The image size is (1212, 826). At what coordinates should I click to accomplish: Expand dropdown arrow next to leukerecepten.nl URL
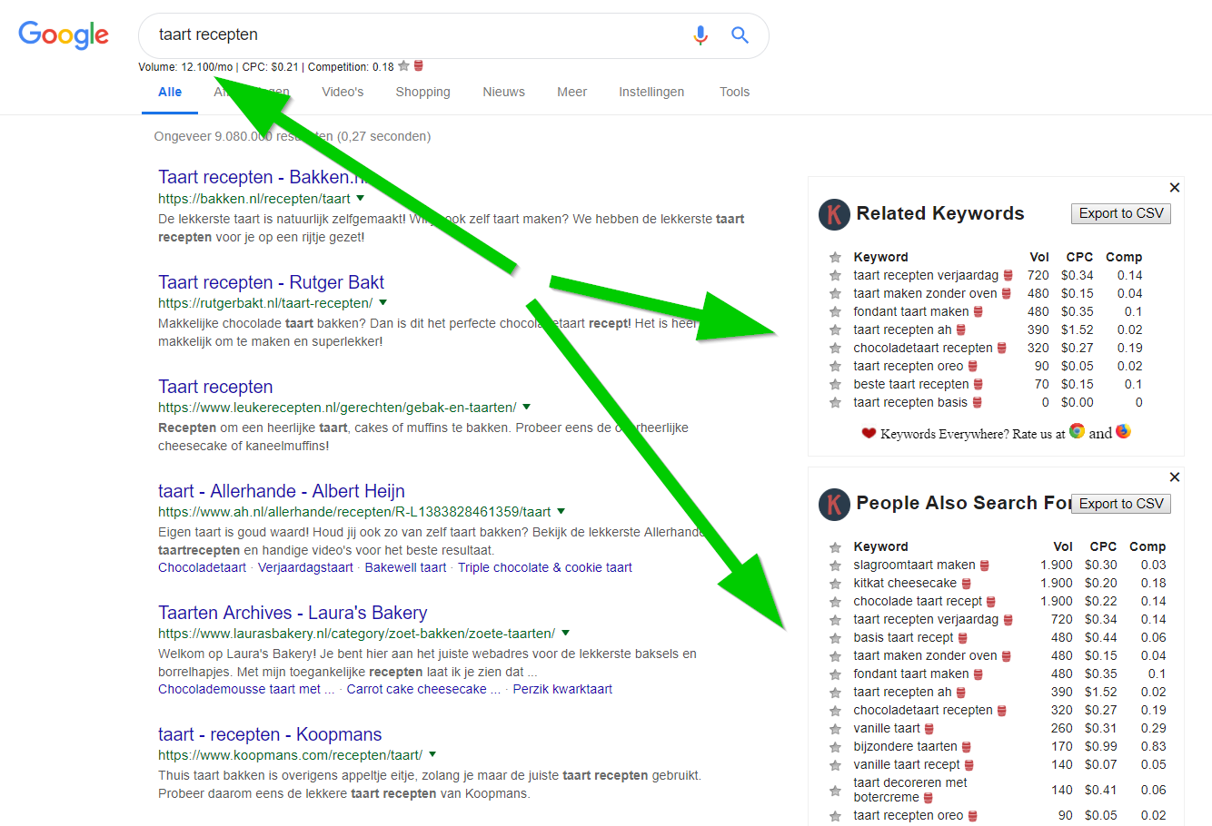click(526, 407)
